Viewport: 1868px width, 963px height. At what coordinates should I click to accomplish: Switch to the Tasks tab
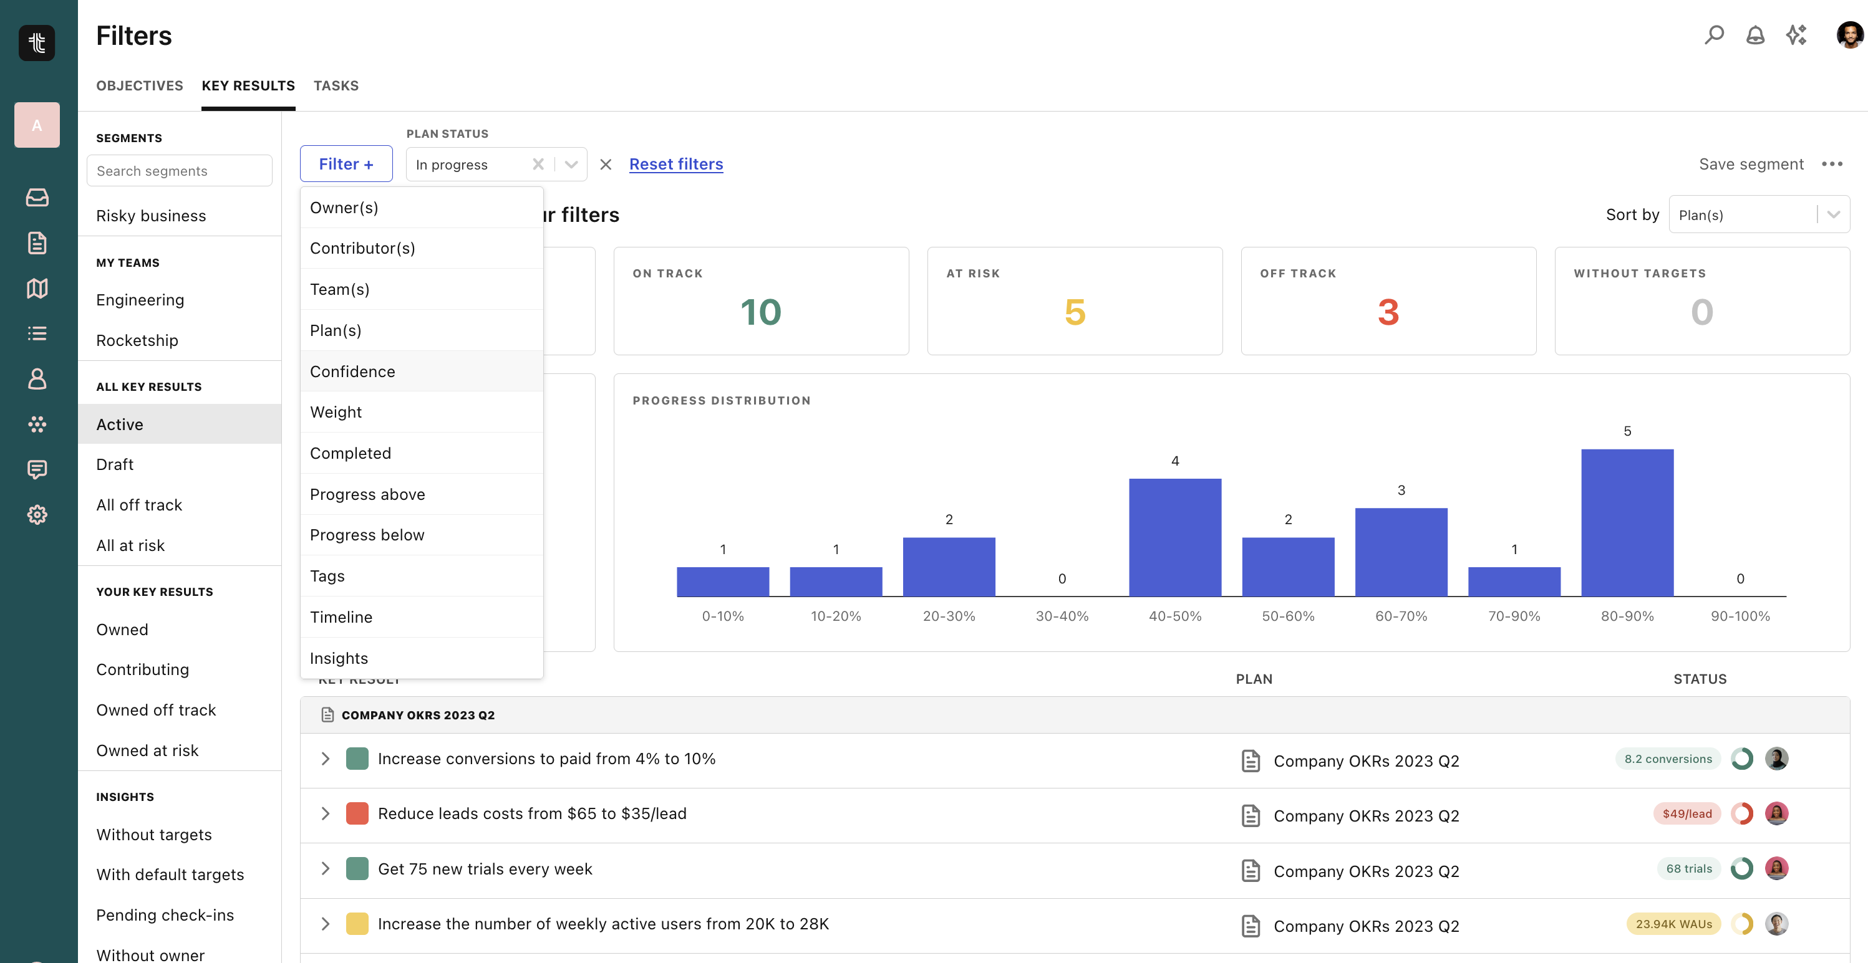[336, 85]
